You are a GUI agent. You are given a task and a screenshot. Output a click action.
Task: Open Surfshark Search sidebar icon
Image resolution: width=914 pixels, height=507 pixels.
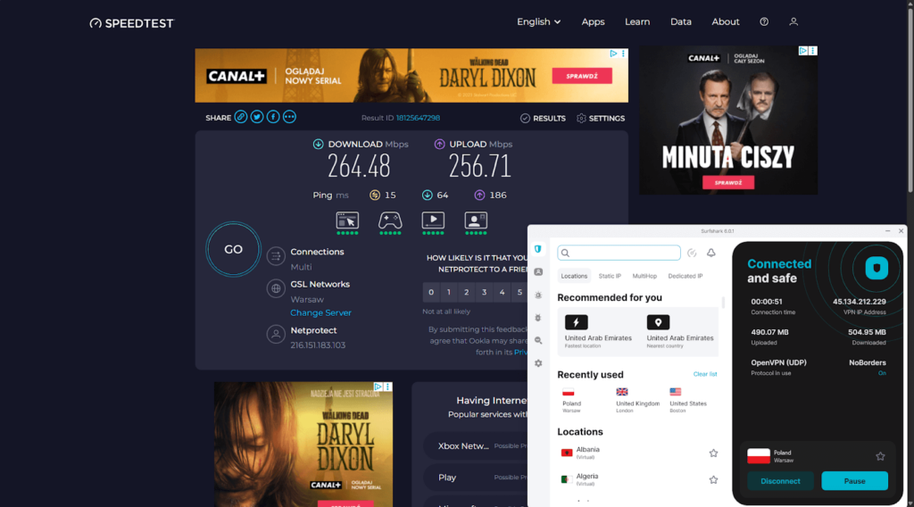tap(538, 340)
